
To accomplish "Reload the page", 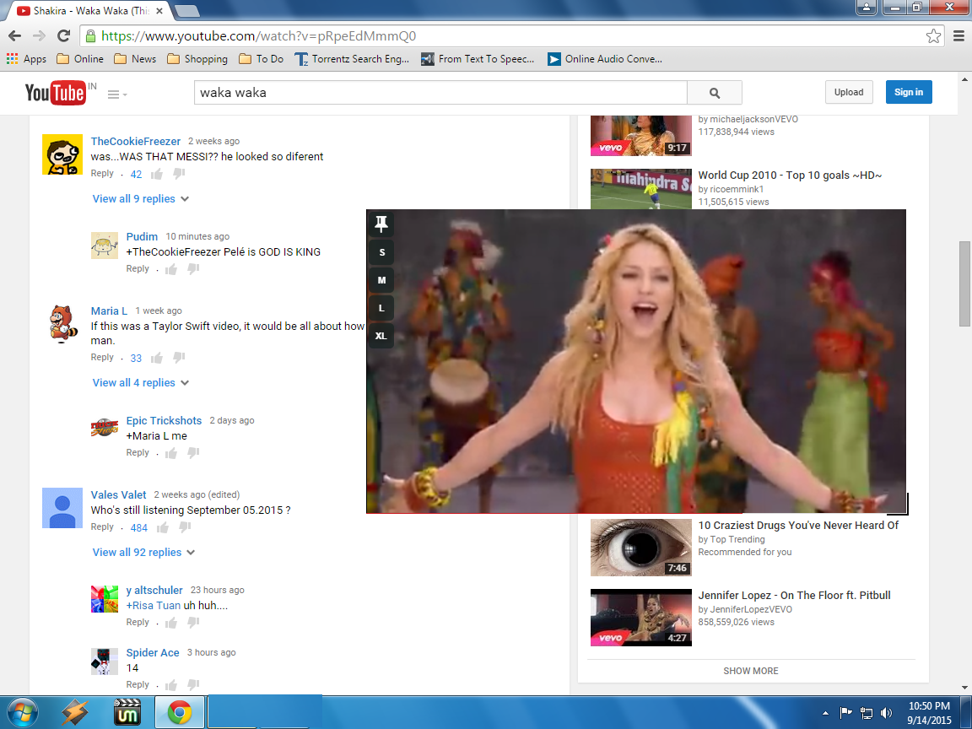I will [x=63, y=36].
